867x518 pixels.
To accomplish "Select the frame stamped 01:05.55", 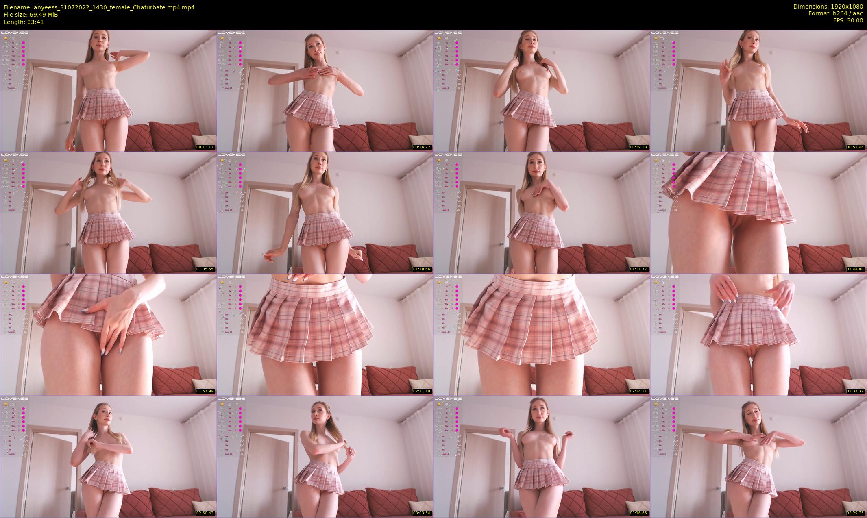I will [108, 212].
